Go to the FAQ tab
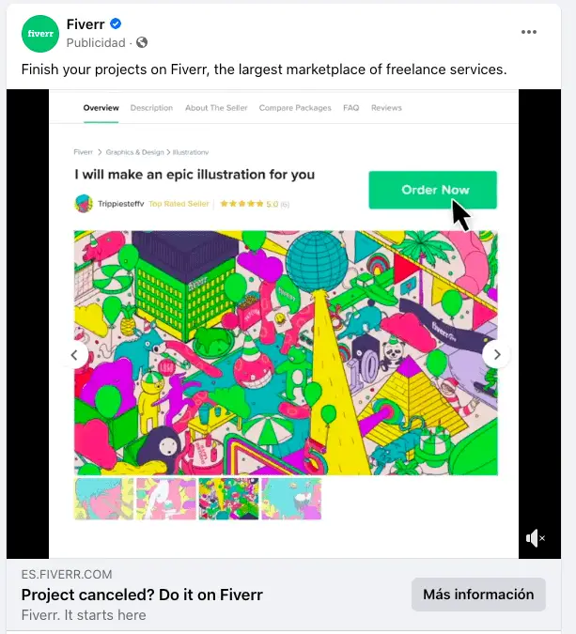Image resolution: width=576 pixels, height=634 pixels. click(x=350, y=108)
